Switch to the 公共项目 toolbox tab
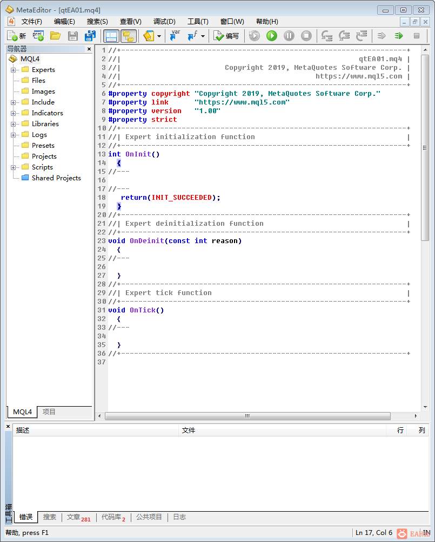 coord(149,517)
